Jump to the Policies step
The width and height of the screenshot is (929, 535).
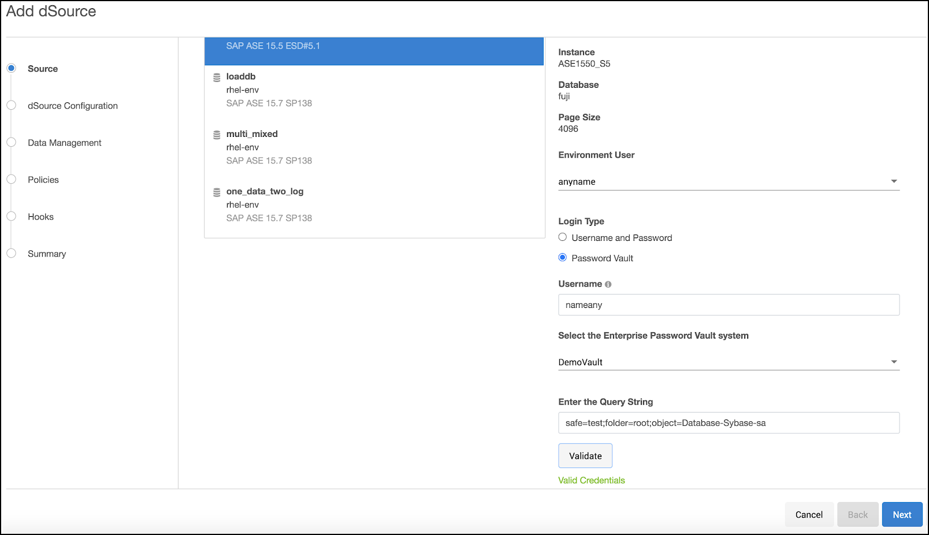pos(43,180)
